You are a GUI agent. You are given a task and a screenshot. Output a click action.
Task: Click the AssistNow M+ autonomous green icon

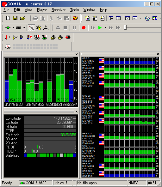(x=44, y=37)
